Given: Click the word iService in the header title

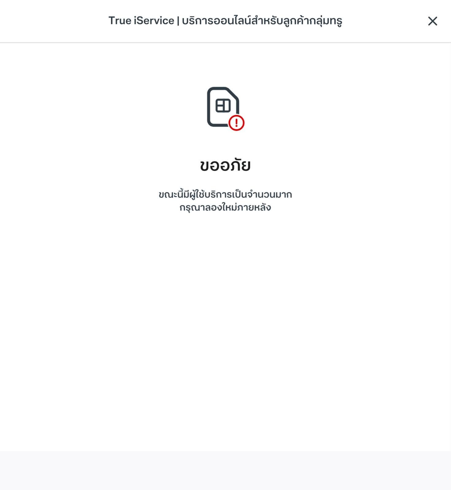Looking at the screenshot, I should click(x=154, y=21).
